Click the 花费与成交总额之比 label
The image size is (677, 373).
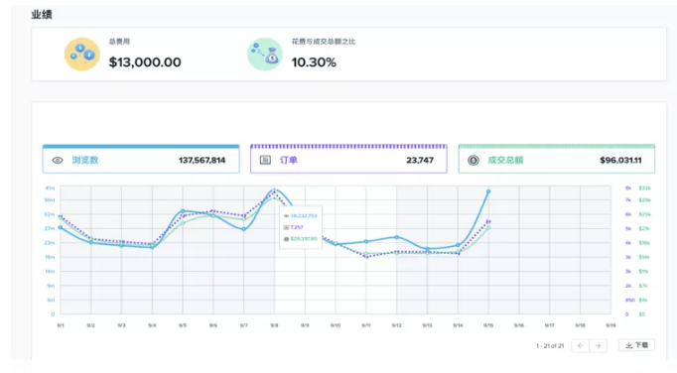click(324, 42)
